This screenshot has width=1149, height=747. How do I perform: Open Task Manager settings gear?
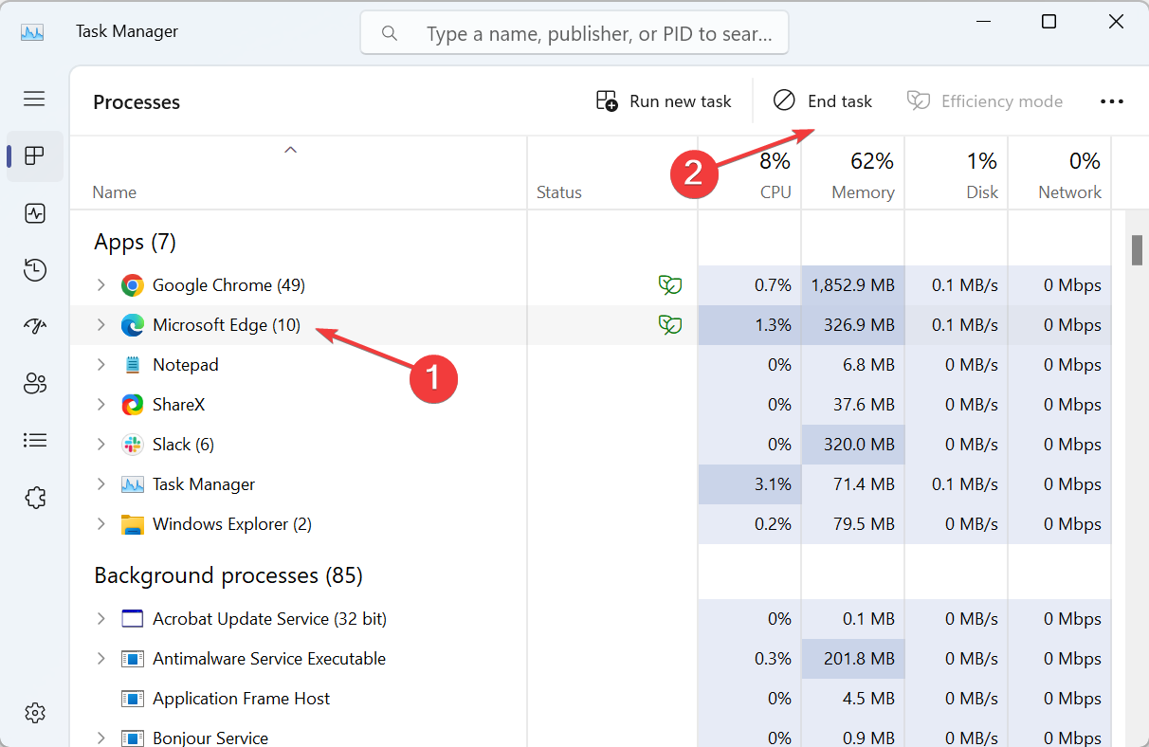click(x=35, y=713)
